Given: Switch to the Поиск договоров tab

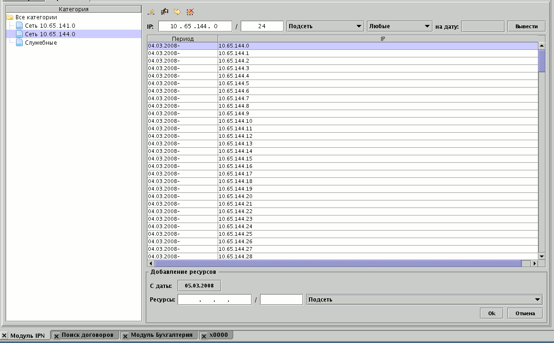Looking at the screenshot, I should (x=88, y=335).
